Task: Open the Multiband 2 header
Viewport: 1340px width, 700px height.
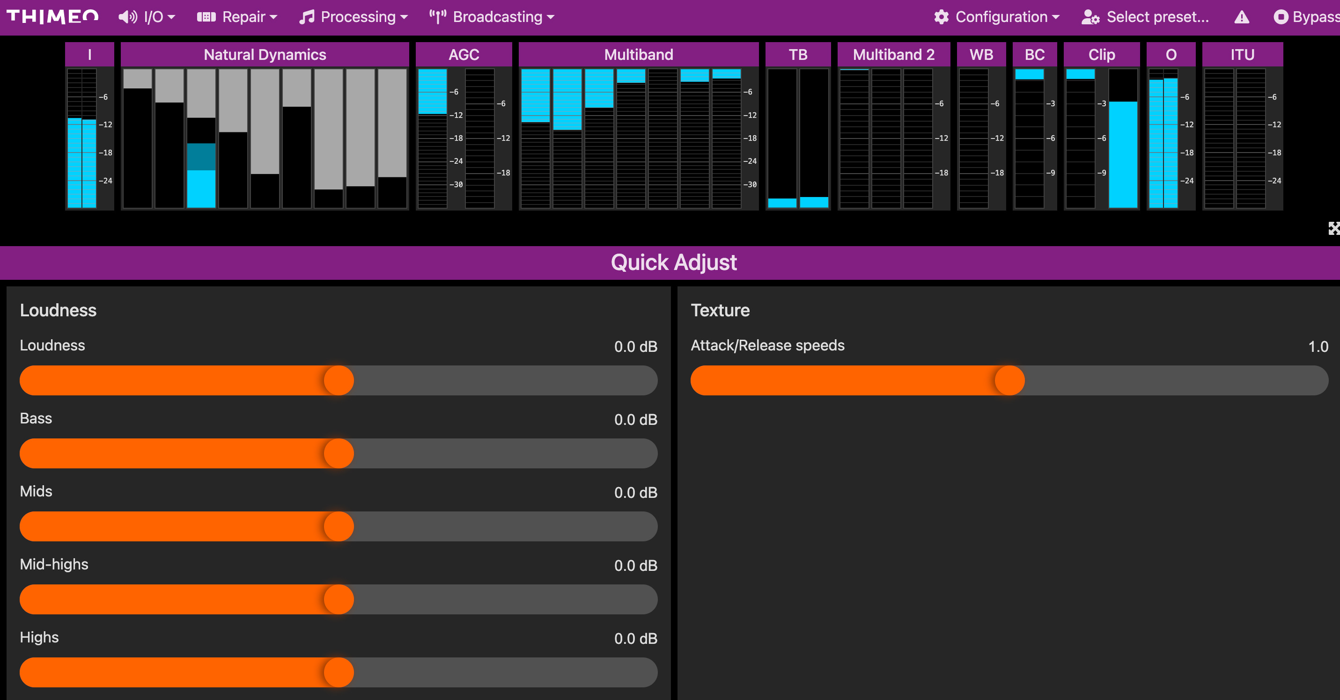Action: [x=894, y=55]
